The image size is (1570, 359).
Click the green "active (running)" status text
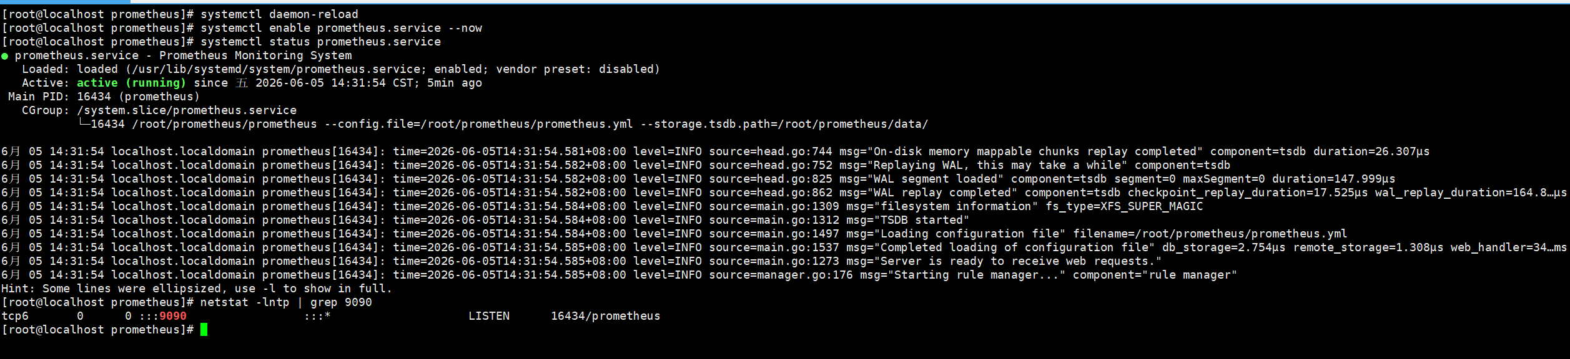[131, 83]
